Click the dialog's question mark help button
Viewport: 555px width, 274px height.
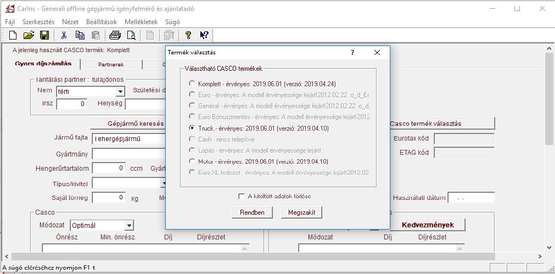pos(352,52)
